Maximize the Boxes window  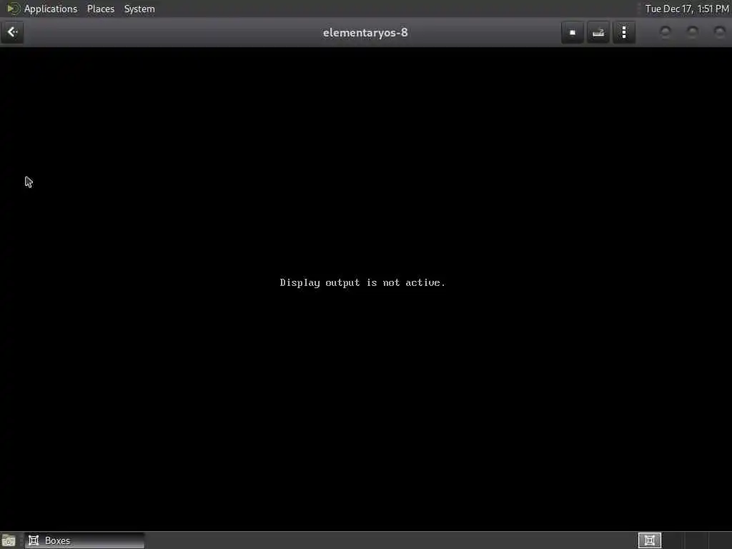tap(692, 31)
